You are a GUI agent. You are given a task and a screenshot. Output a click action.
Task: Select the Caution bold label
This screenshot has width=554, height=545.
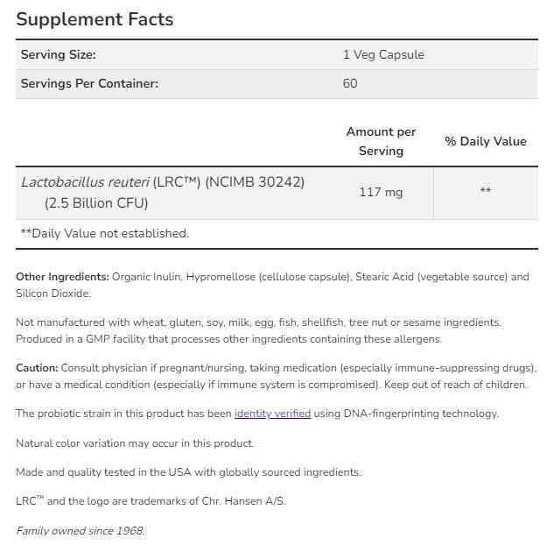point(37,368)
